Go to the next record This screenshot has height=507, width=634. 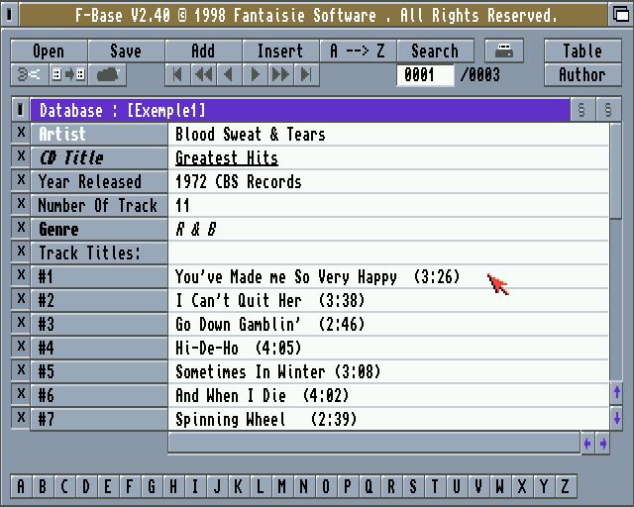click(256, 75)
